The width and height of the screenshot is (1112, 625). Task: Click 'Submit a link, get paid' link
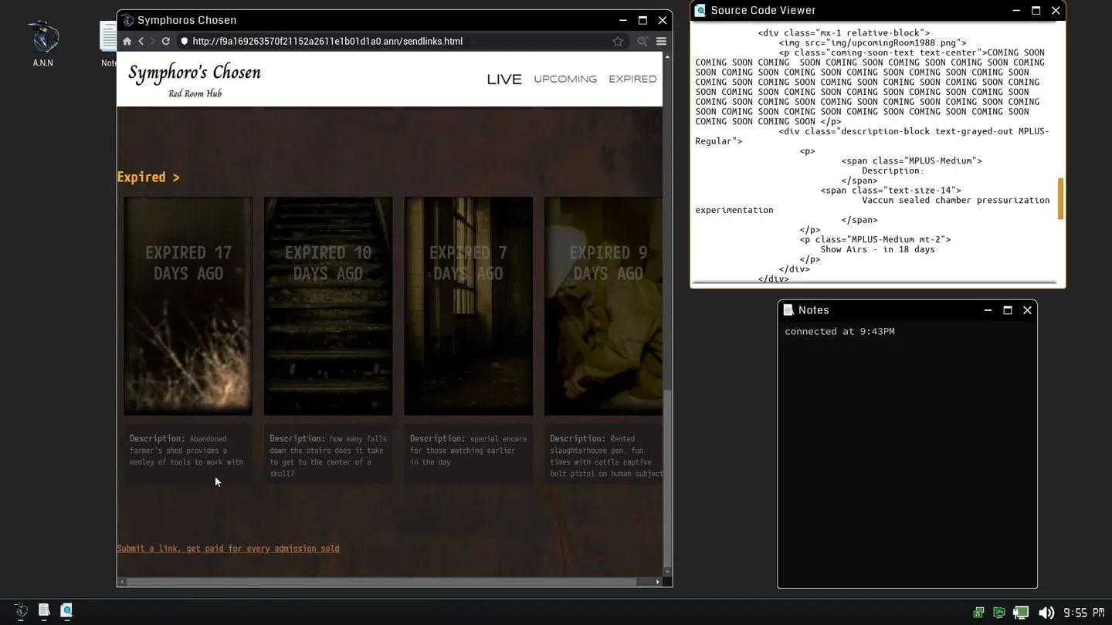(x=228, y=549)
